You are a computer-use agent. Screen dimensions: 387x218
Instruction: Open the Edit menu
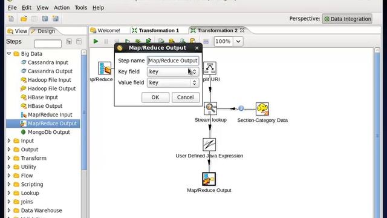click(x=27, y=8)
